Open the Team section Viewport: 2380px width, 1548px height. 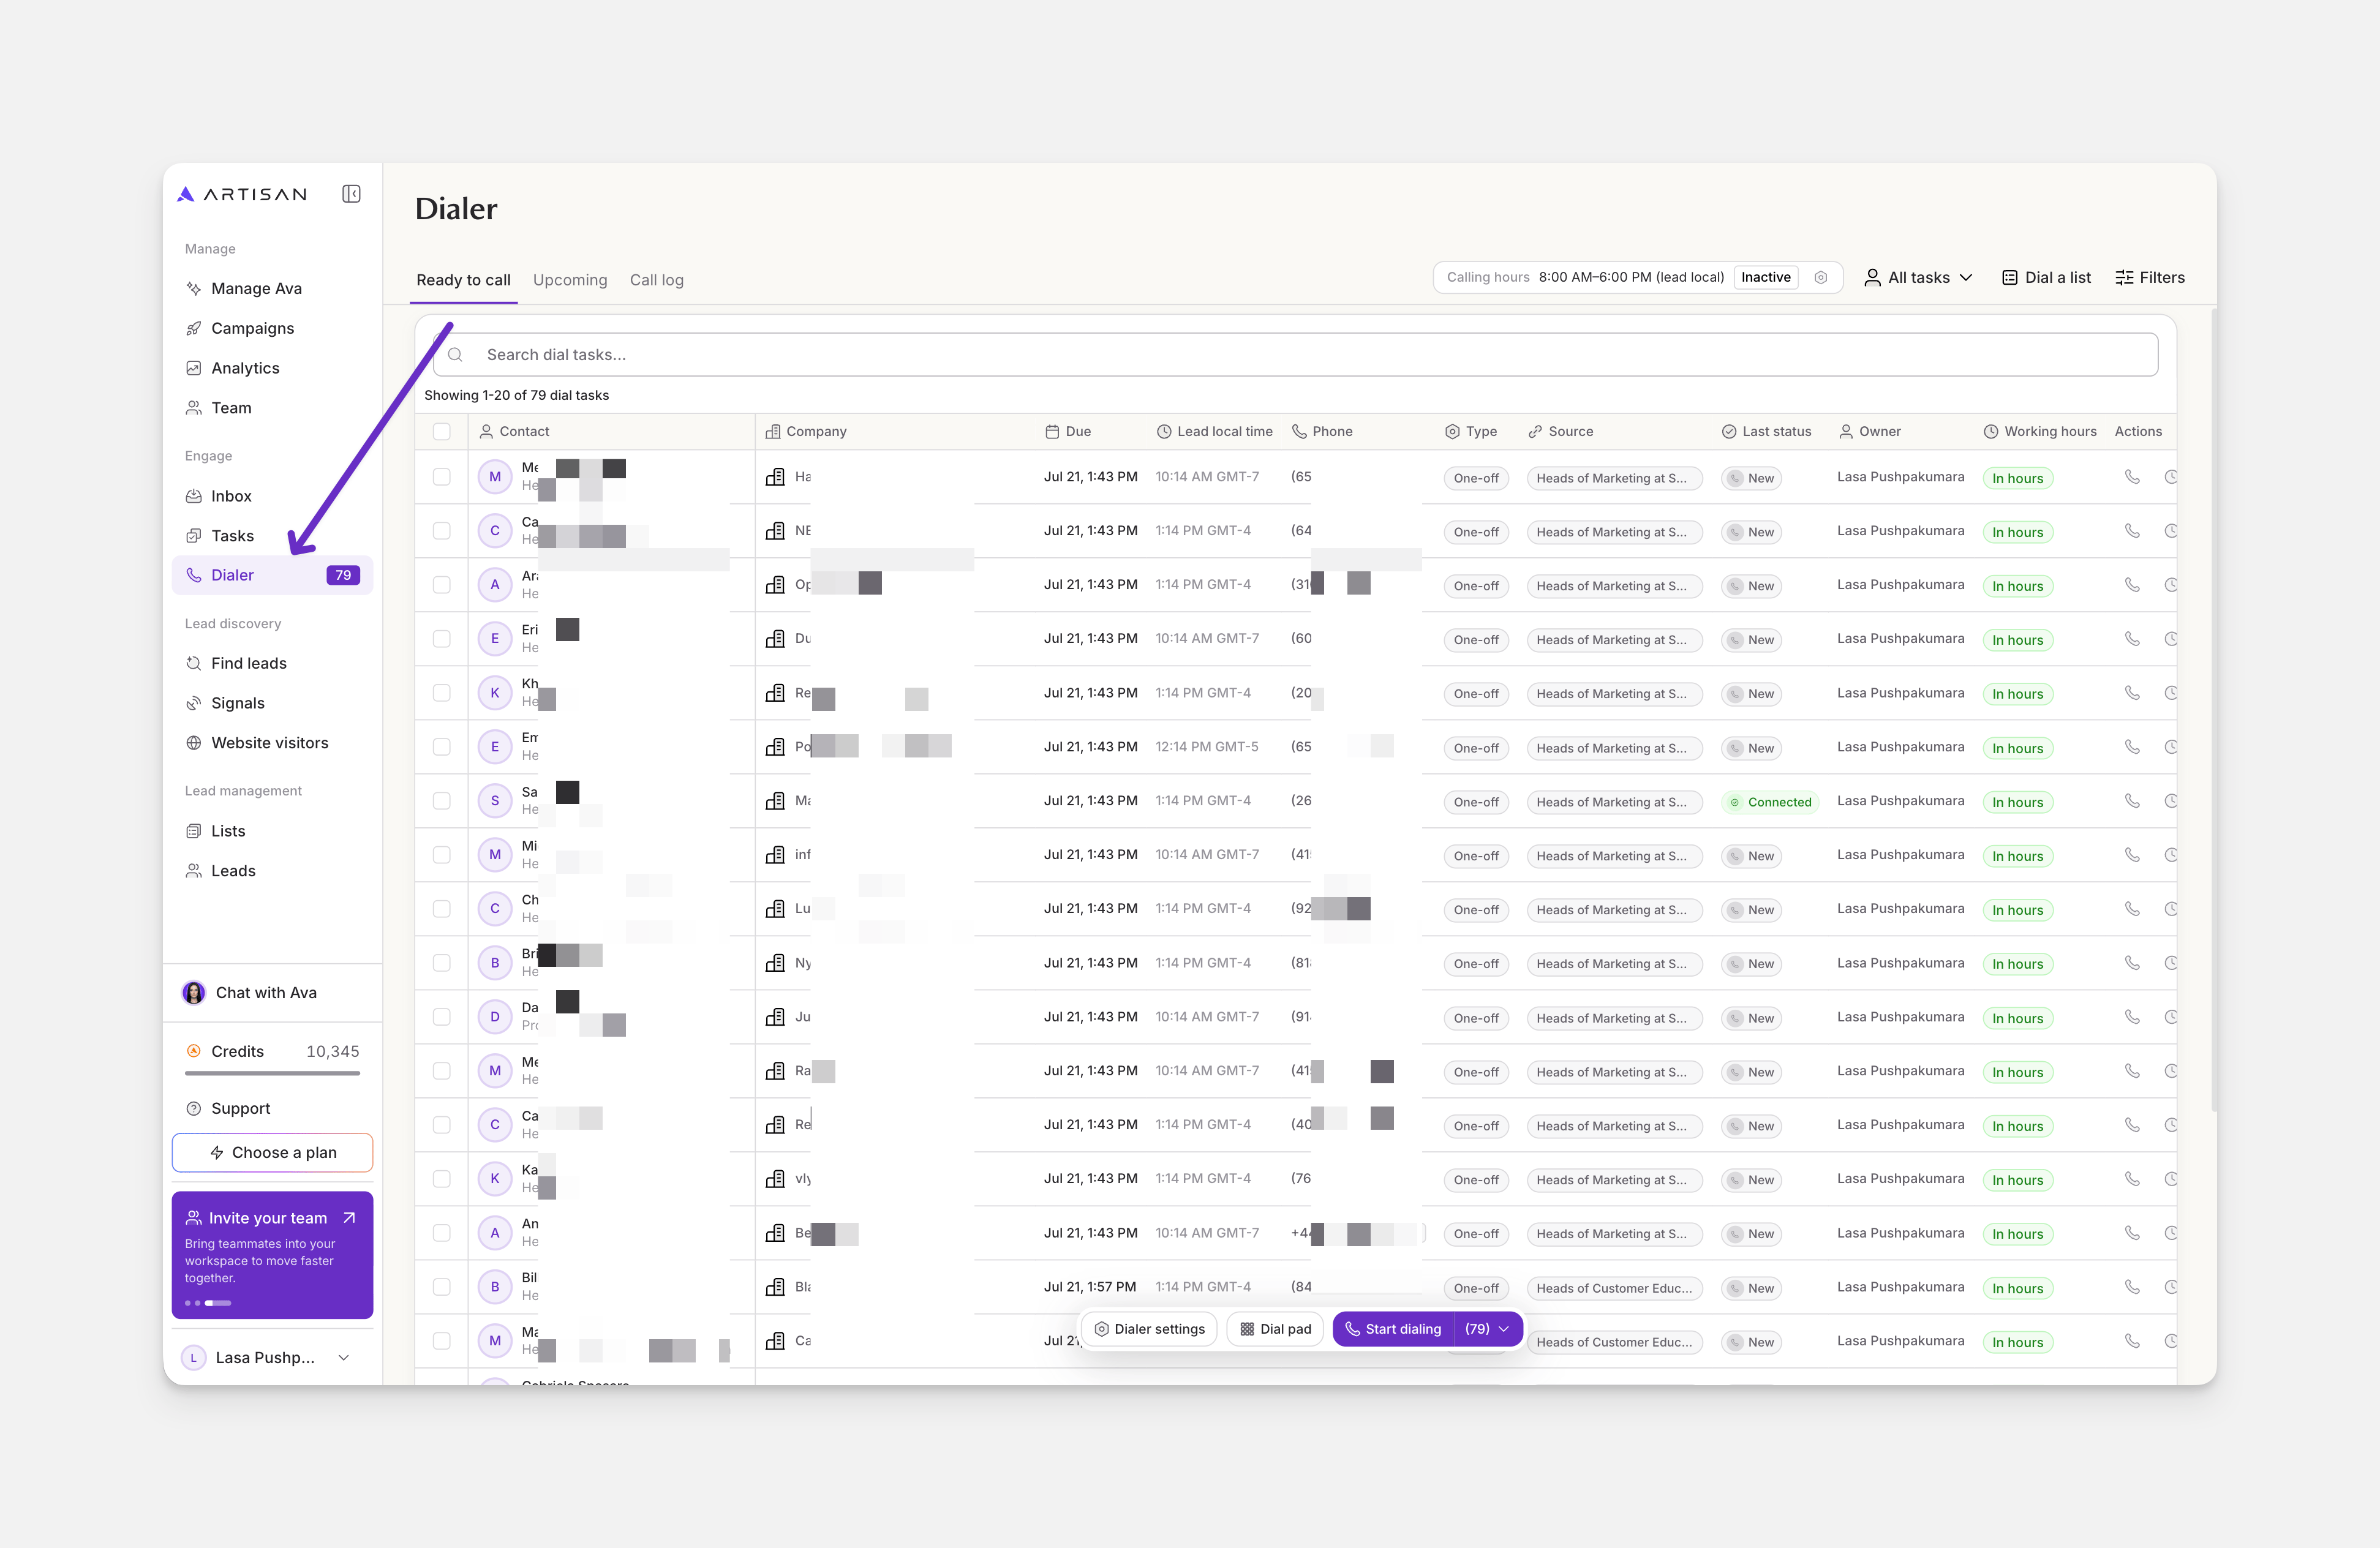coord(272,408)
